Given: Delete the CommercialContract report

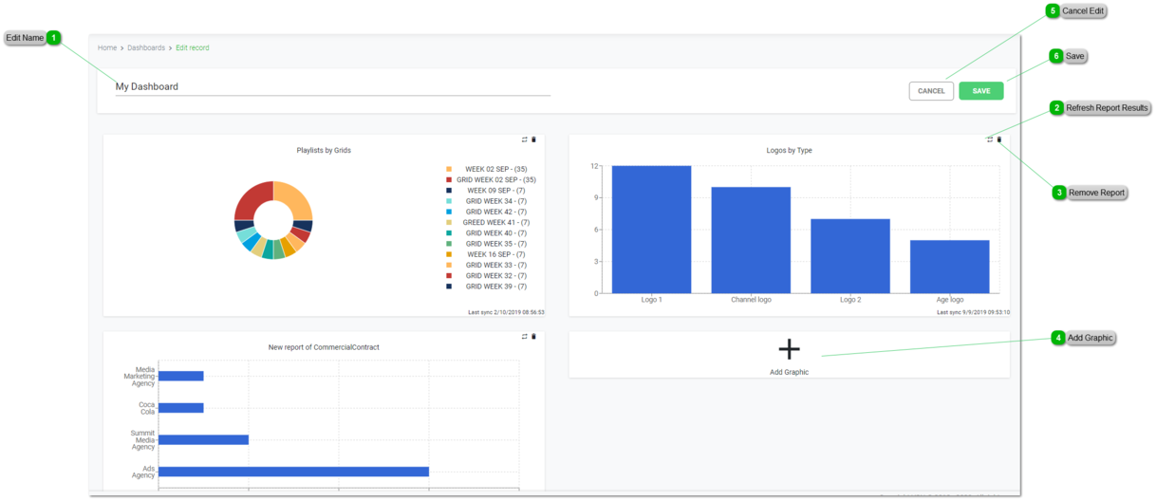Looking at the screenshot, I should [533, 337].
